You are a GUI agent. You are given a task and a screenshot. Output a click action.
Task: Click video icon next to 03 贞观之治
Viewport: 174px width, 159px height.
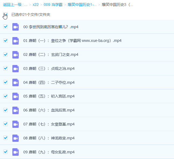click(16, 68)
